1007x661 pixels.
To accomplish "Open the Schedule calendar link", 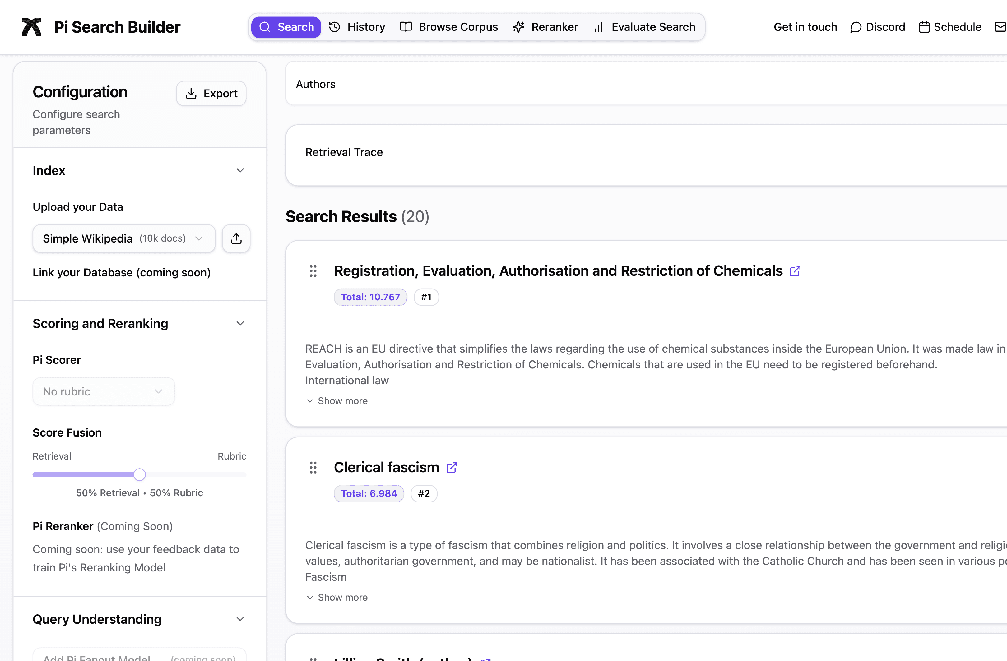I will tap(950, 27).
